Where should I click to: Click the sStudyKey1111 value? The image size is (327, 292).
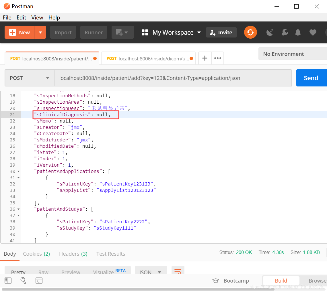115,228
